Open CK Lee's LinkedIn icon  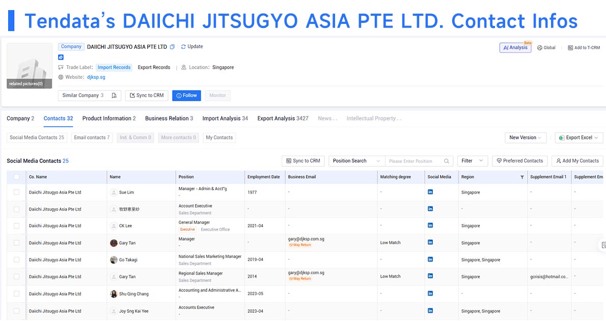(x=430, y=225)
